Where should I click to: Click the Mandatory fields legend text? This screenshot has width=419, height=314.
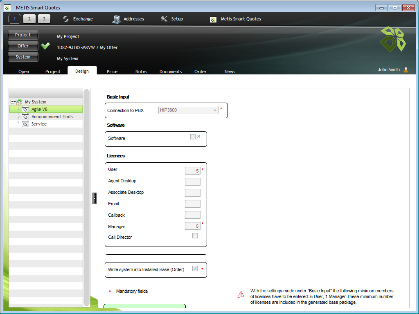132,291
